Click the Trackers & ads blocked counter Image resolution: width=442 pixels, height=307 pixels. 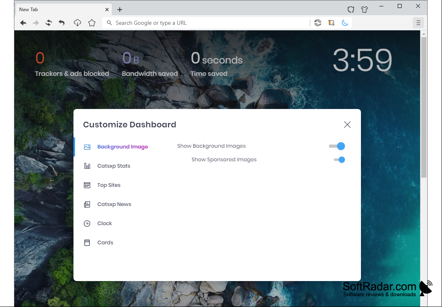click(x=72, y=64)
